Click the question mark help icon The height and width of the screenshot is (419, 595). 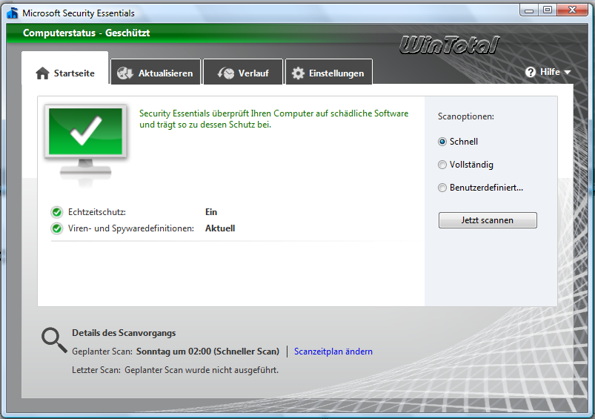point(531,72)
